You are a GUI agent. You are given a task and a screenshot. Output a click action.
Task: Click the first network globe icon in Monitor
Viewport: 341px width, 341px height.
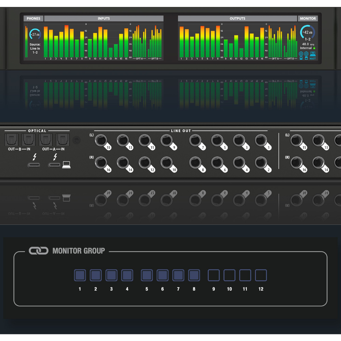tap(301, 54)
